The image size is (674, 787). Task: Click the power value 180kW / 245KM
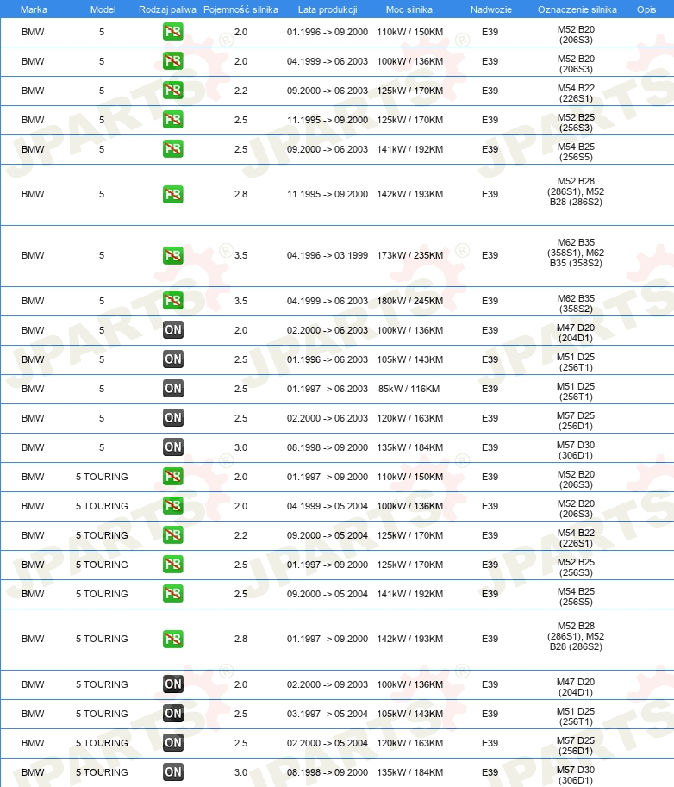[410, 301]
